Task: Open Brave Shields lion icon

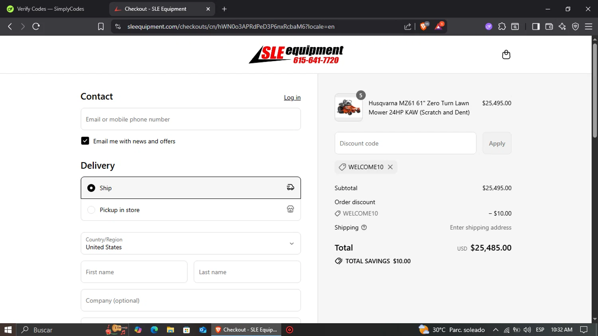Action: [x=424, y=26]
